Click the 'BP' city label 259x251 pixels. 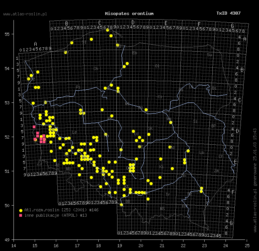pyautogui.click(x=214, y=126)
